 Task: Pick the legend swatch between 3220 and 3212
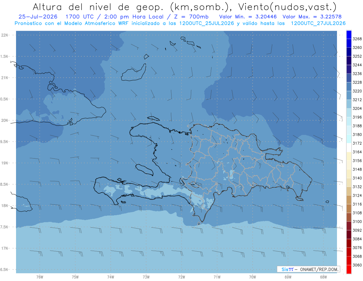349,95
